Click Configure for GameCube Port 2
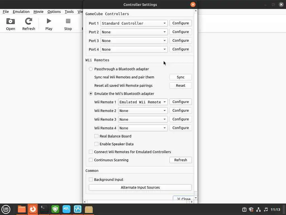This screenshot has height=215, width=286. tap(181, 32)
